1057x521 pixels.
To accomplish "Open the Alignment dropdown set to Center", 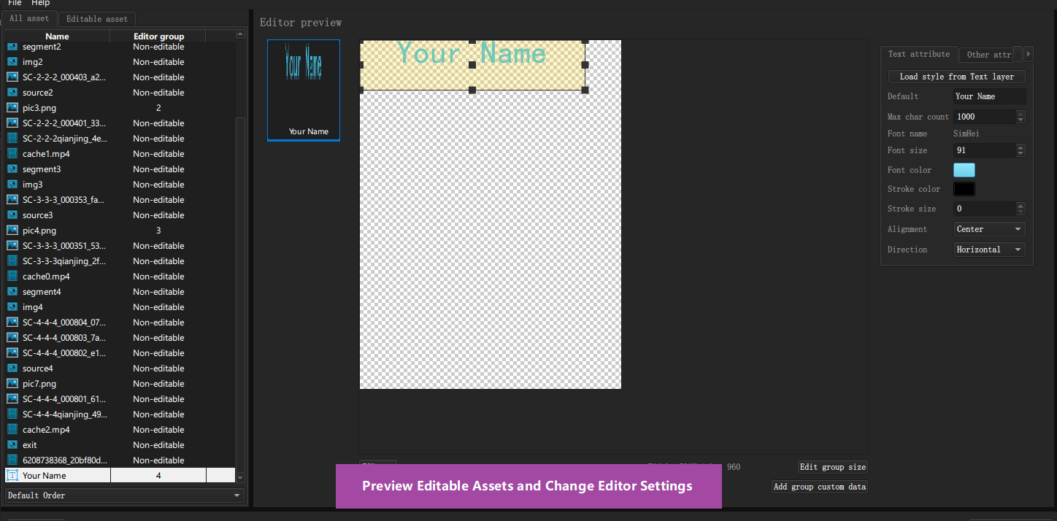I will coord(989,228).
